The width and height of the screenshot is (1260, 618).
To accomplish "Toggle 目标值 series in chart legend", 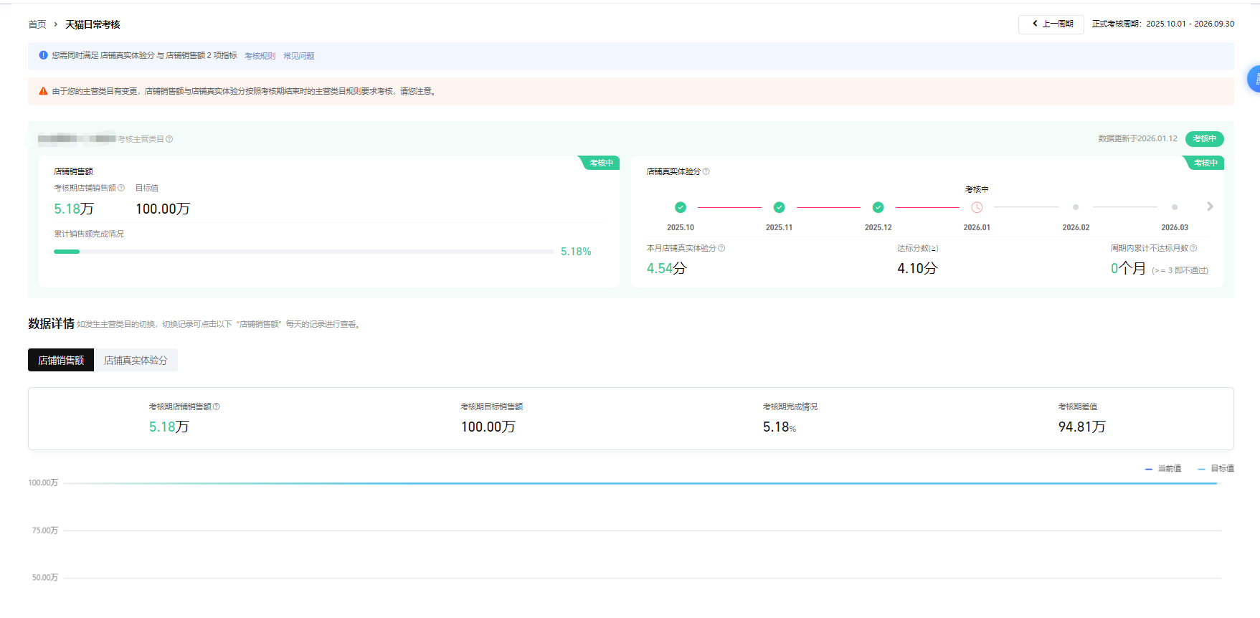I will [1216, 468].
